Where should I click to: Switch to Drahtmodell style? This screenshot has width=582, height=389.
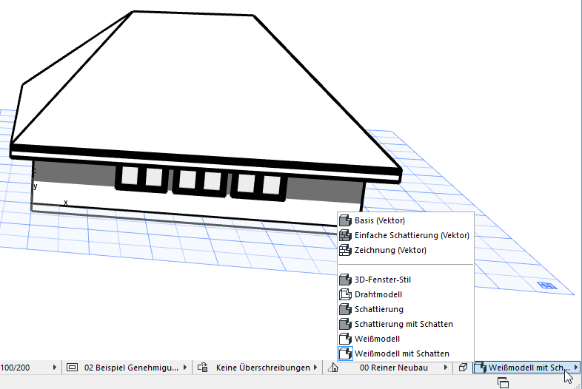click(405, 294)
